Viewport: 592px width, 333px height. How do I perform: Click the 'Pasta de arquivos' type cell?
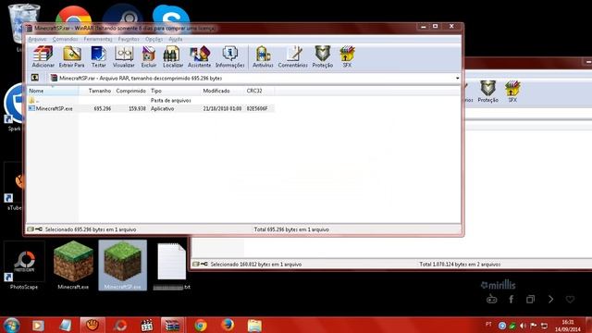[170, 101]
